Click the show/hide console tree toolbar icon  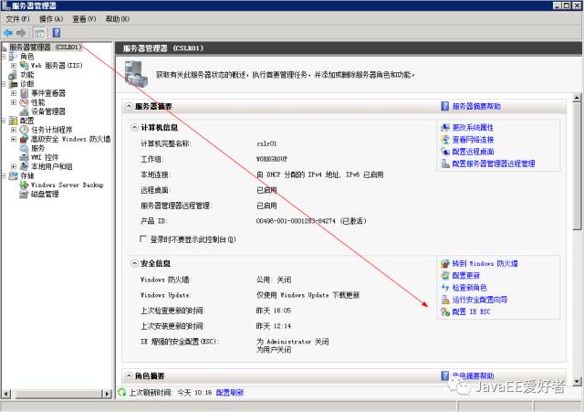click(x=39, y=33)
